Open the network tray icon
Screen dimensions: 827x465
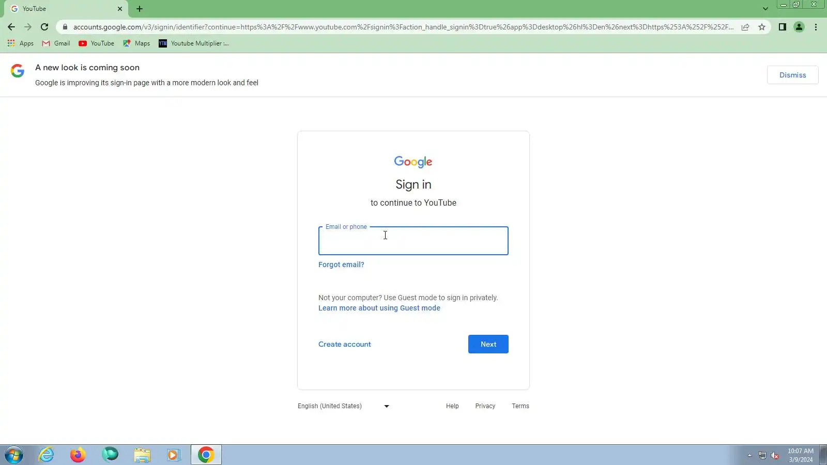click(x=762, y=455)
